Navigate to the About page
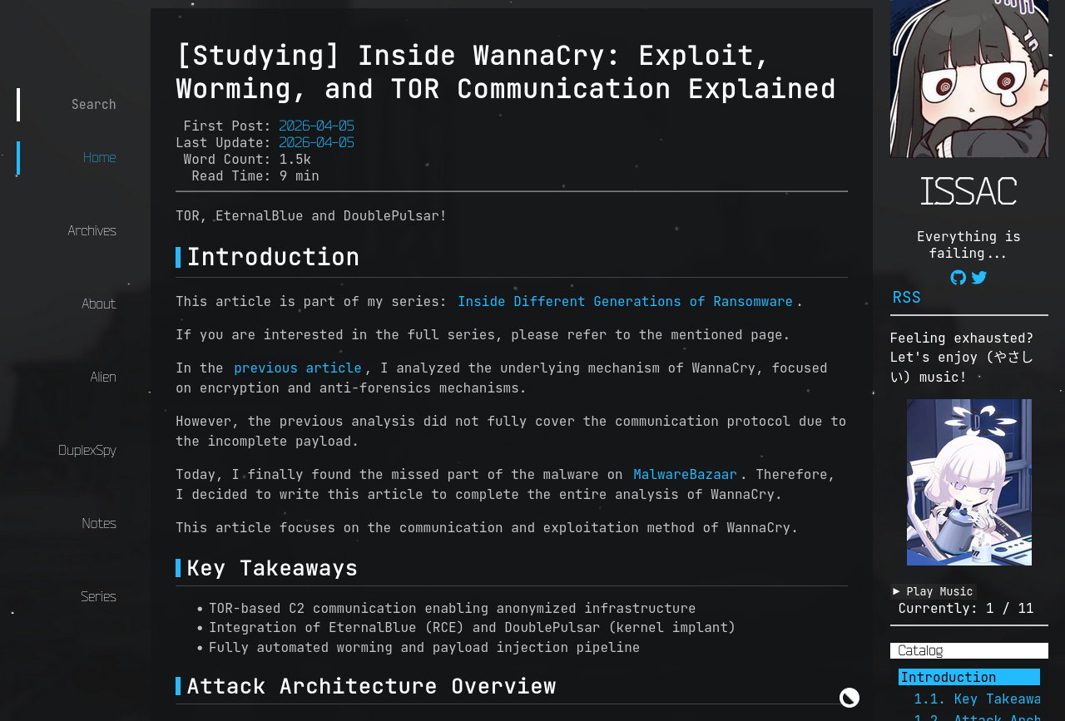Screen dimensions: 1065x721 pos(98,304)
